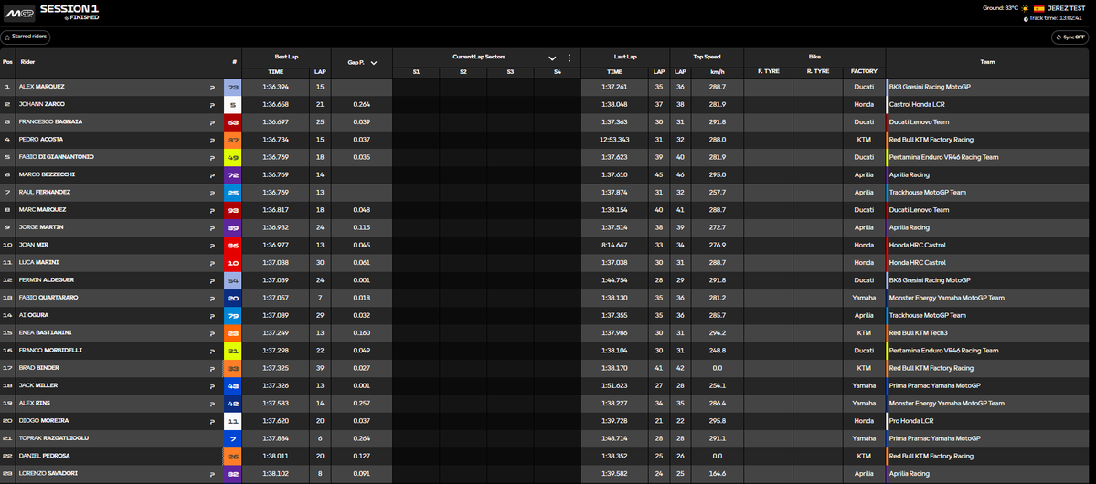Screen dimensions: 1096x484
Task: Click the Best Lap column header
Action: pos(287,57)
